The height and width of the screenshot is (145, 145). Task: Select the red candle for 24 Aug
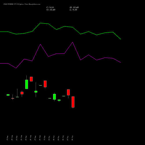22,93
